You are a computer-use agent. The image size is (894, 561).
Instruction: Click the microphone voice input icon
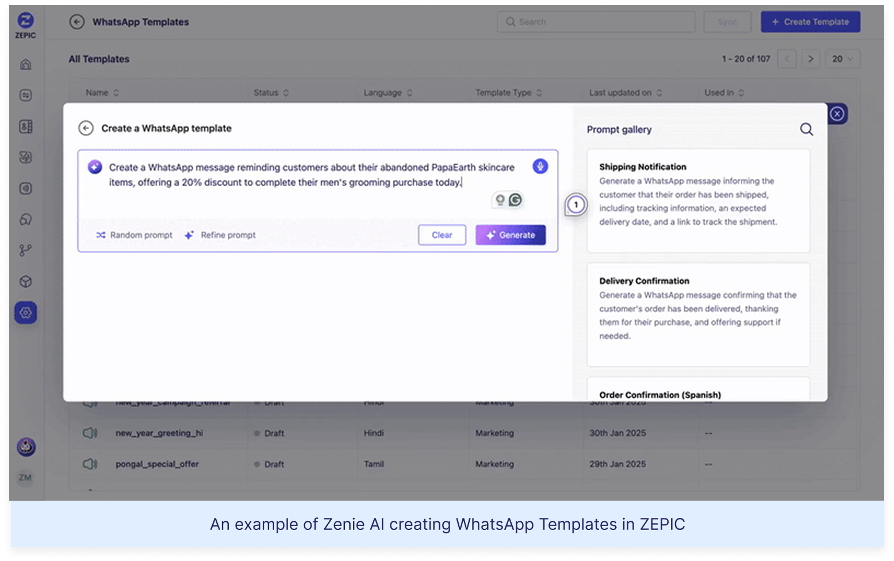point(540,167)
